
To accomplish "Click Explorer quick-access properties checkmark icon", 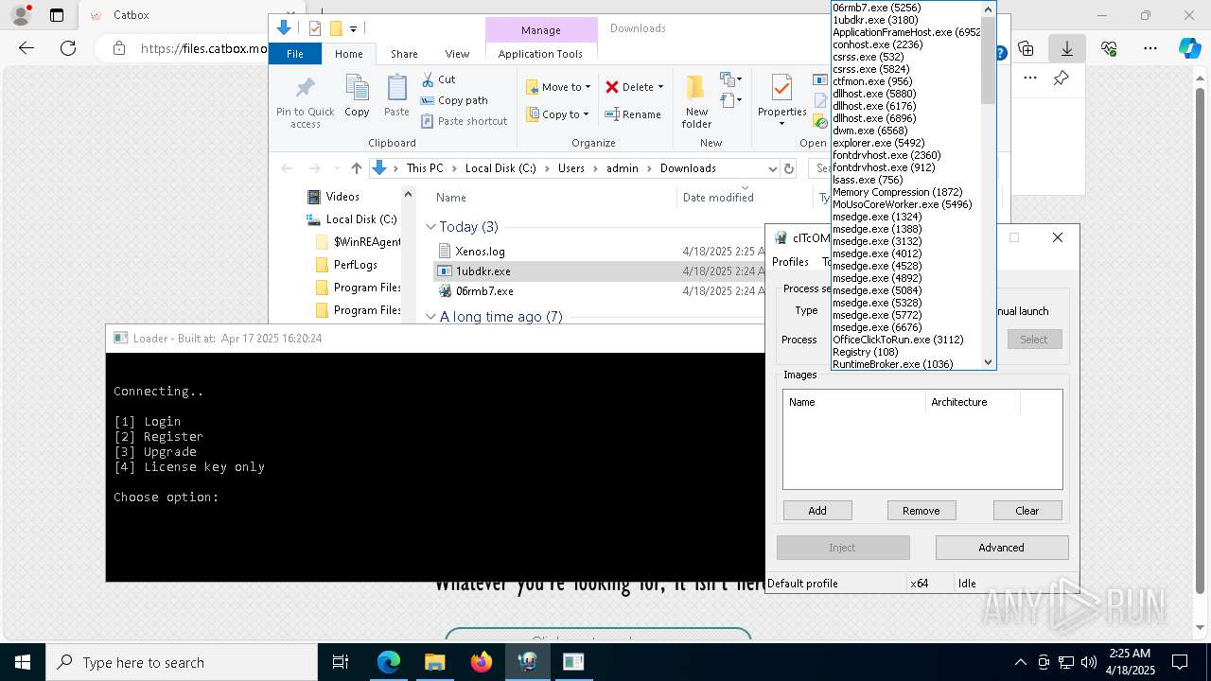I will (315, 28).
